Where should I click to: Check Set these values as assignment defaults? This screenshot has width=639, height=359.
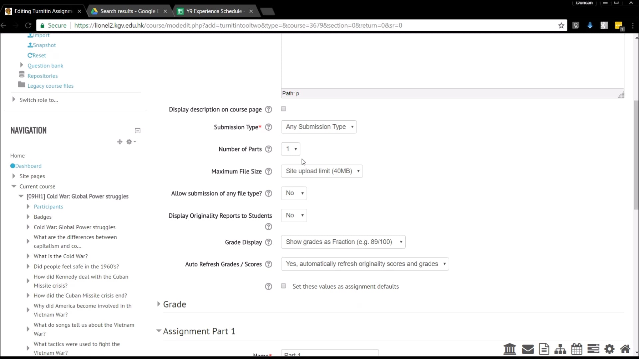tap(283, 286)
